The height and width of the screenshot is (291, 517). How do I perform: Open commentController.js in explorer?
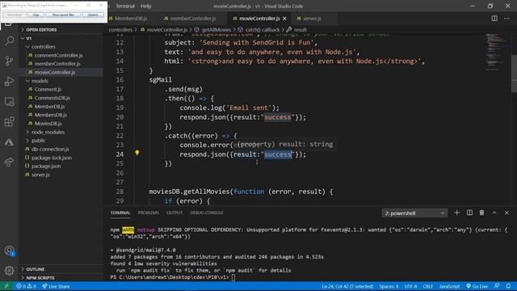(x=58, y=56)
